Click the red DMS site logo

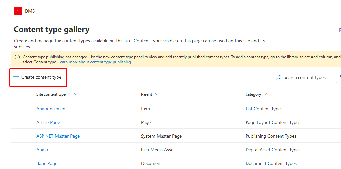(x=18, y=11)
